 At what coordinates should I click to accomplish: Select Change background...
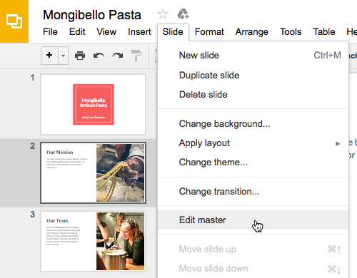click(253, 124)
